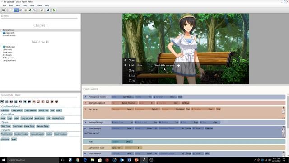This screenshot has height=163, width=289.
Task: Open the Load Menu scene
Action: 7,50
